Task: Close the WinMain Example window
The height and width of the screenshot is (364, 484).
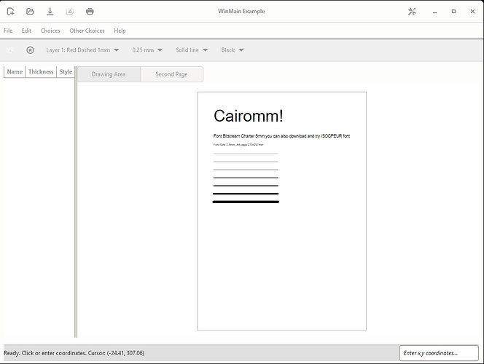Action: click(472, 12)
